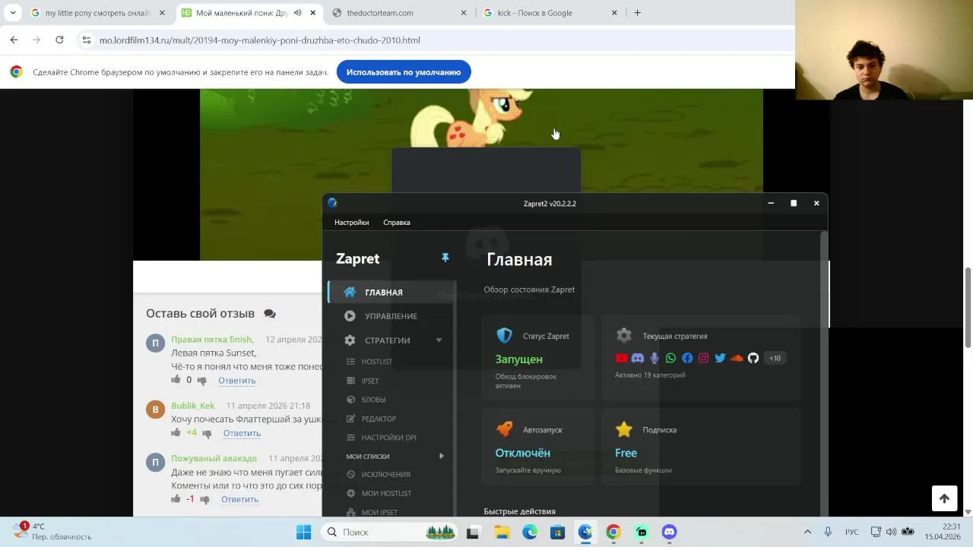Open МОИ IPSET in the sidebar
The height and width of the screenshot is (547, 973).
coord(379,512)
